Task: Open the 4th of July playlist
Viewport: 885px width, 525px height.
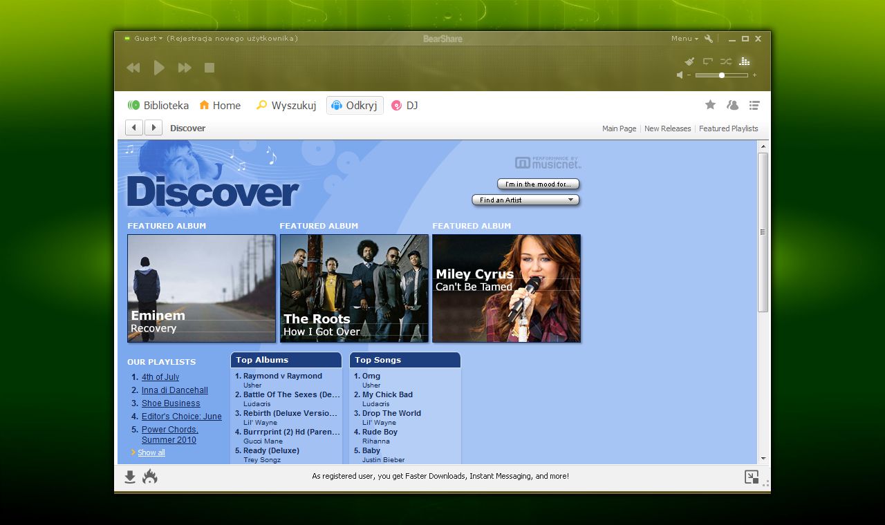Action: click(160, 377)
